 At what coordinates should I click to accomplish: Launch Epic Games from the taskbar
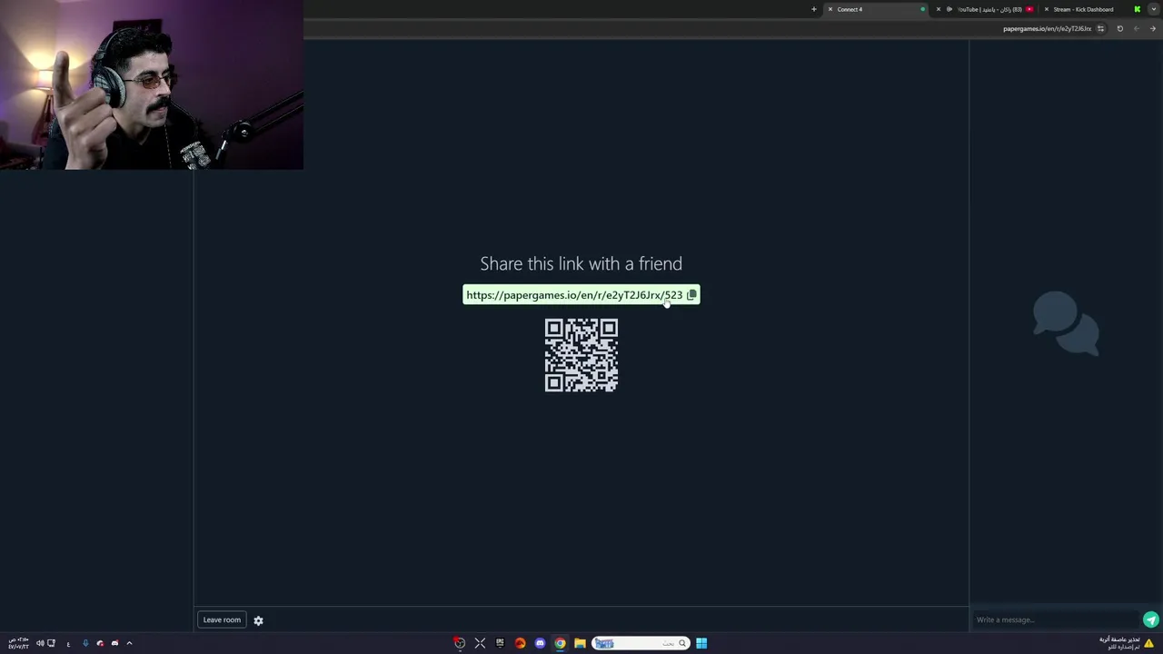point(500,642)
